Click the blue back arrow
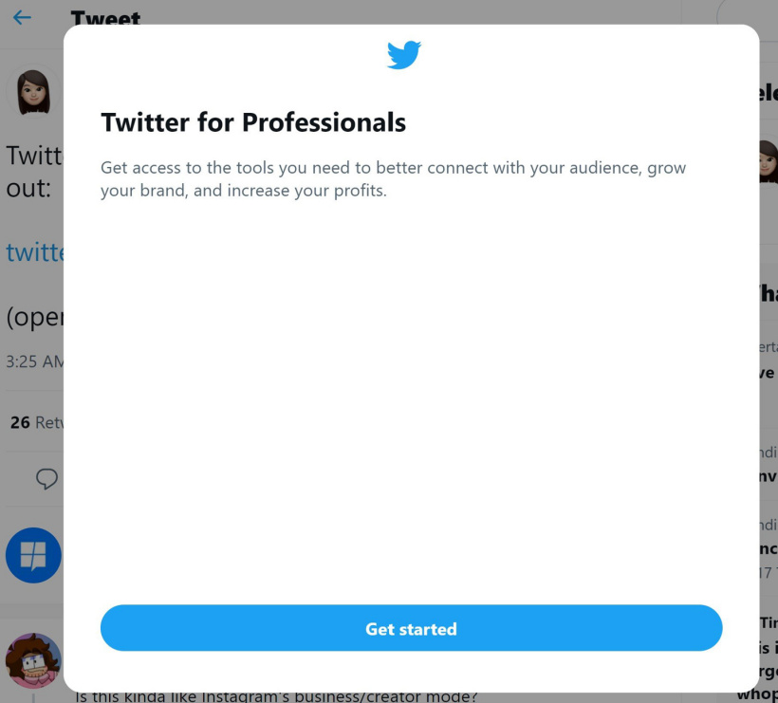778x703 pixels. (x=22, y=18)
